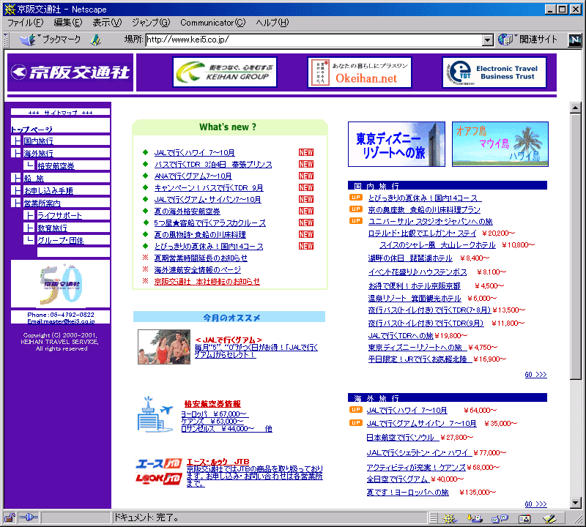Open 湖畔の休日 琵琶湖ホテル link

[410, 258]
